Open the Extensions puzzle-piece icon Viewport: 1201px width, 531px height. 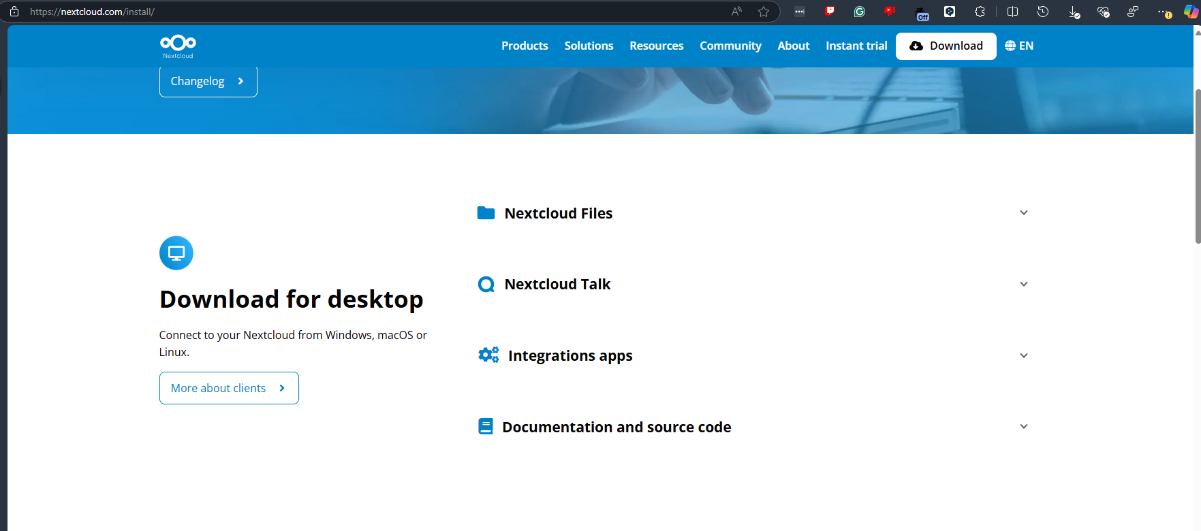(980, 12)
